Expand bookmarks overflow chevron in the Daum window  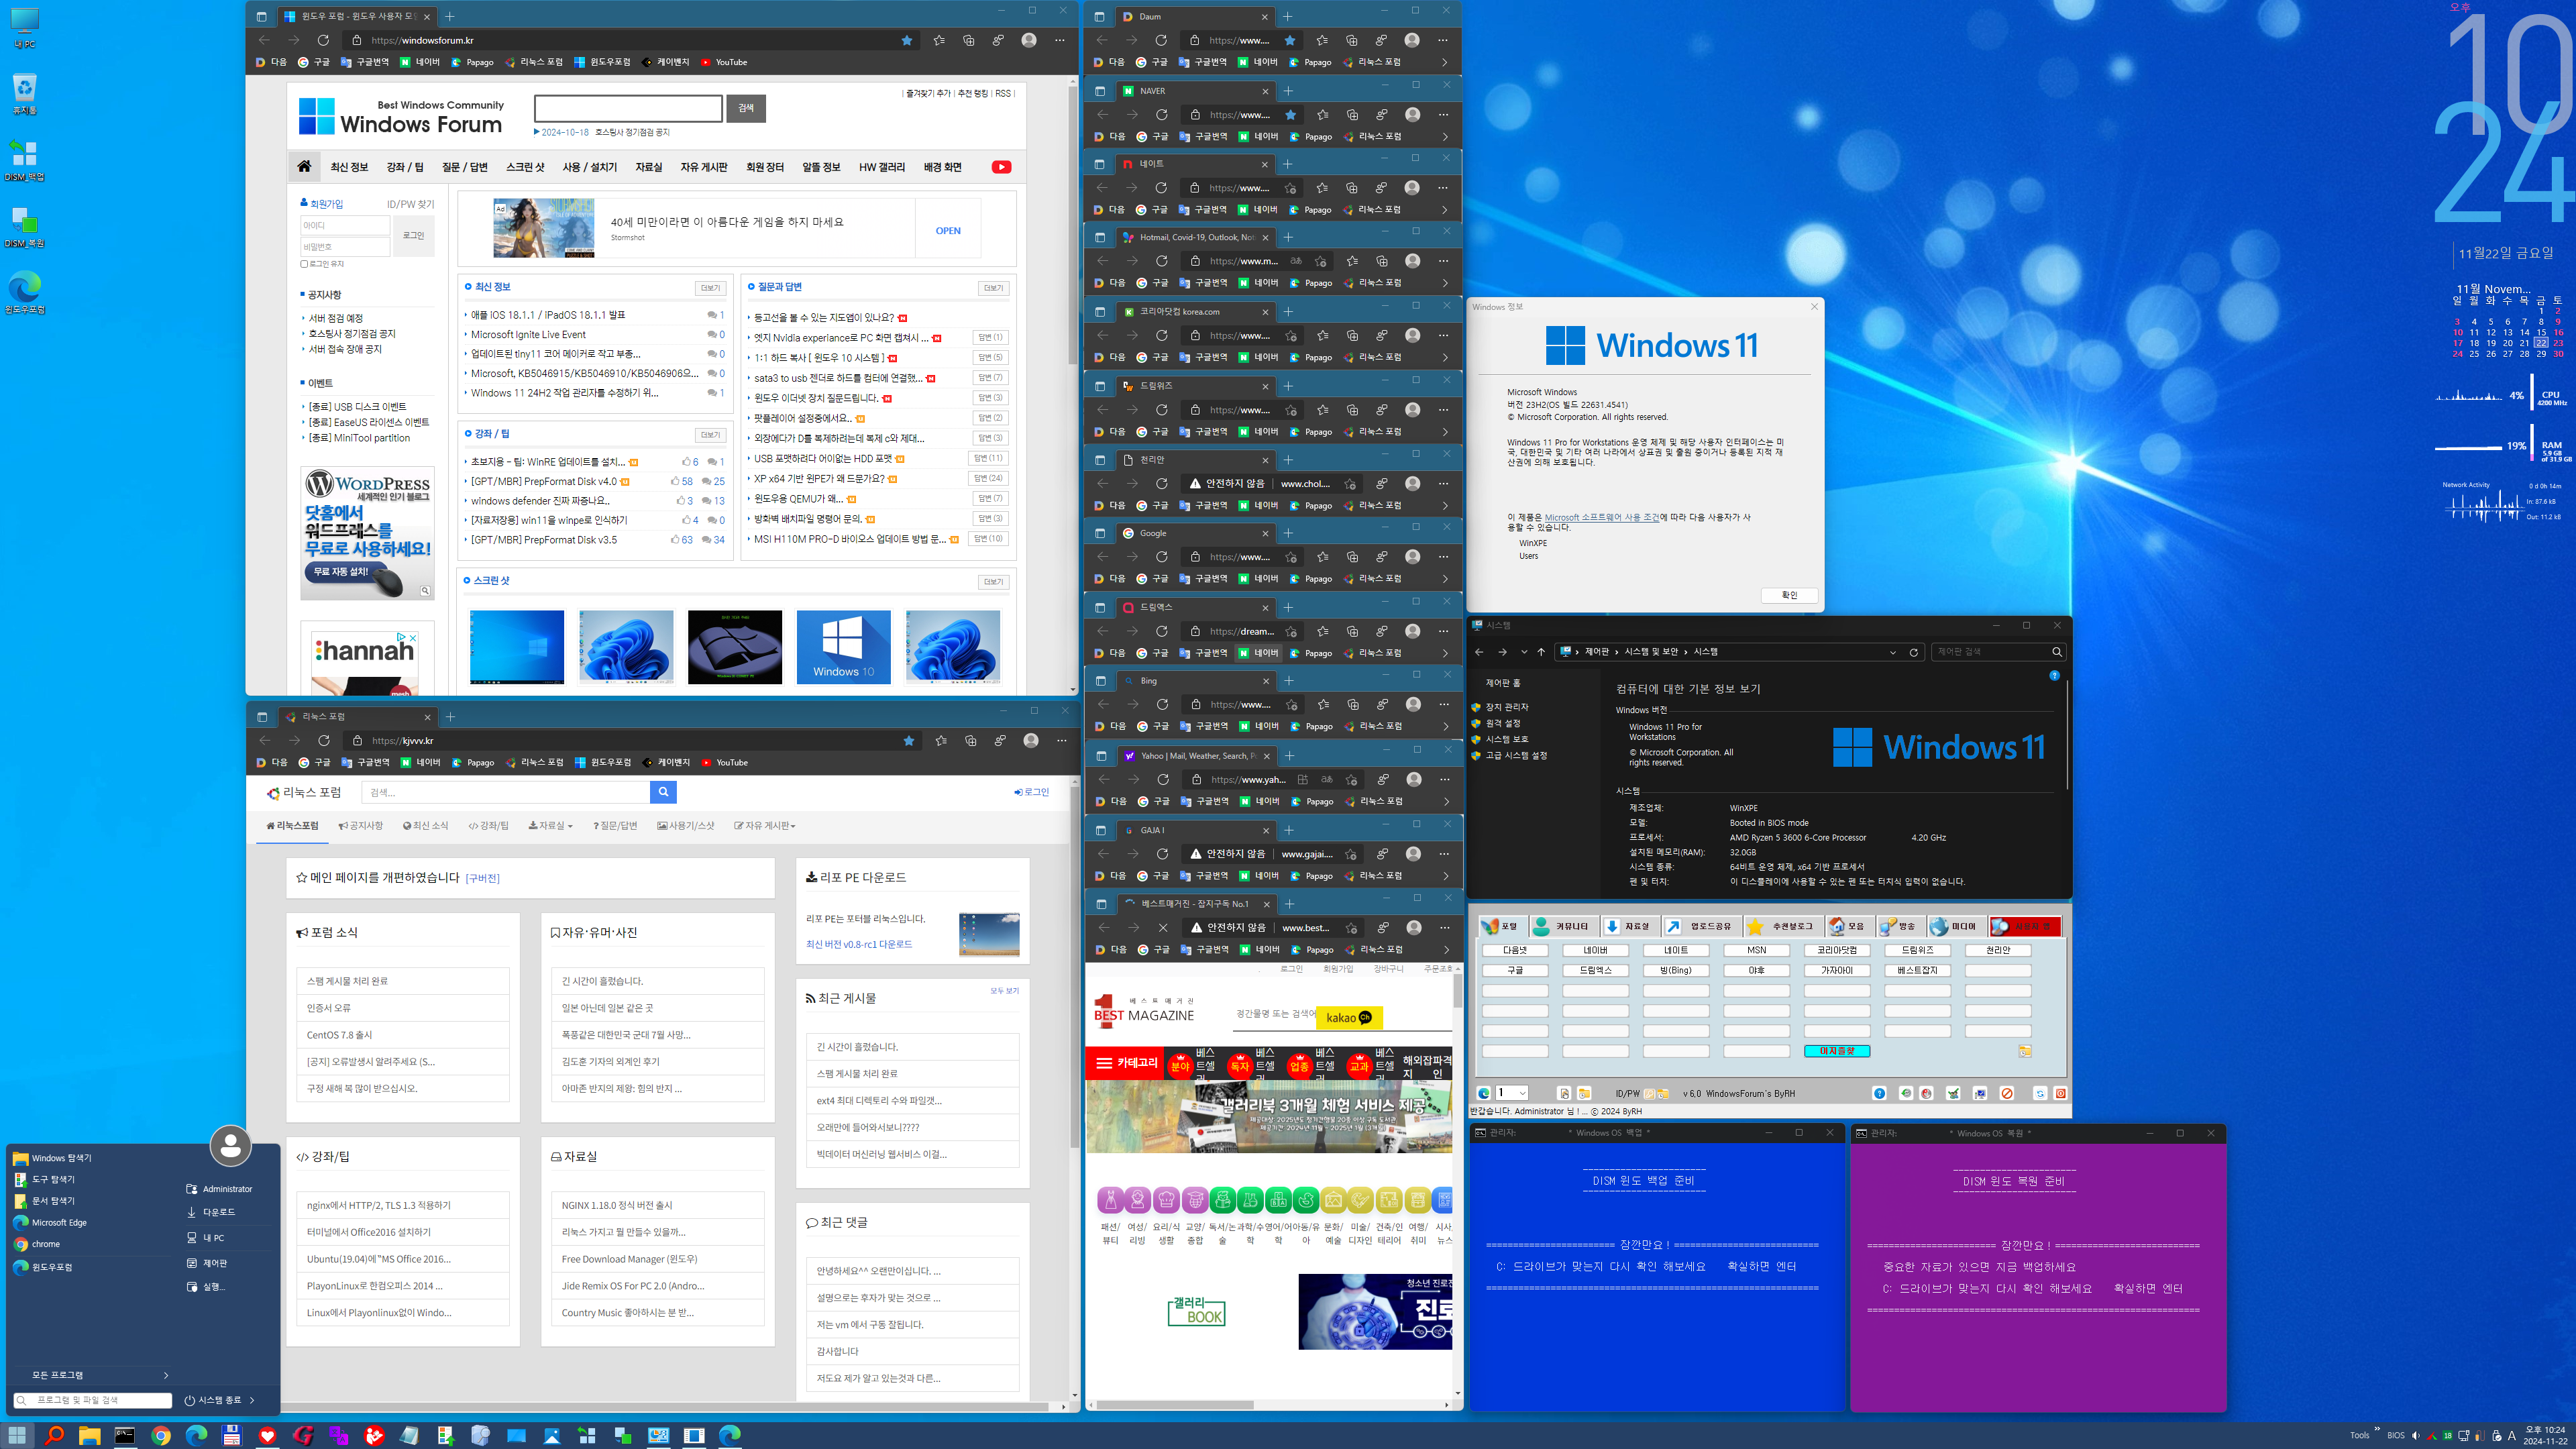1444,62
